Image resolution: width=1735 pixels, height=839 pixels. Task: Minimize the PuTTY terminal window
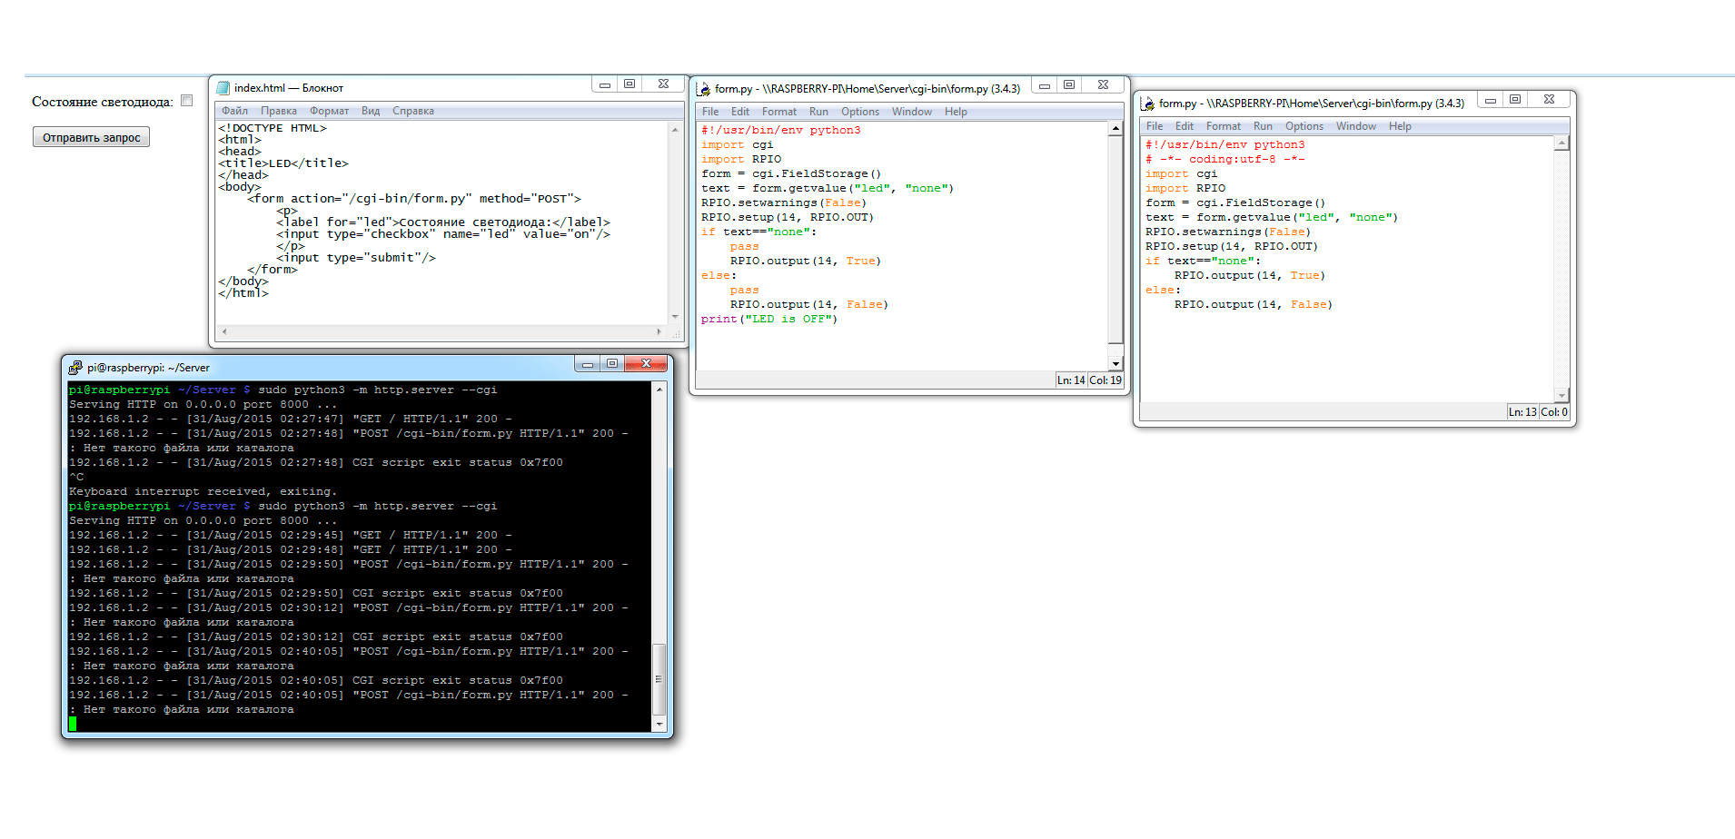click(588, 364)
